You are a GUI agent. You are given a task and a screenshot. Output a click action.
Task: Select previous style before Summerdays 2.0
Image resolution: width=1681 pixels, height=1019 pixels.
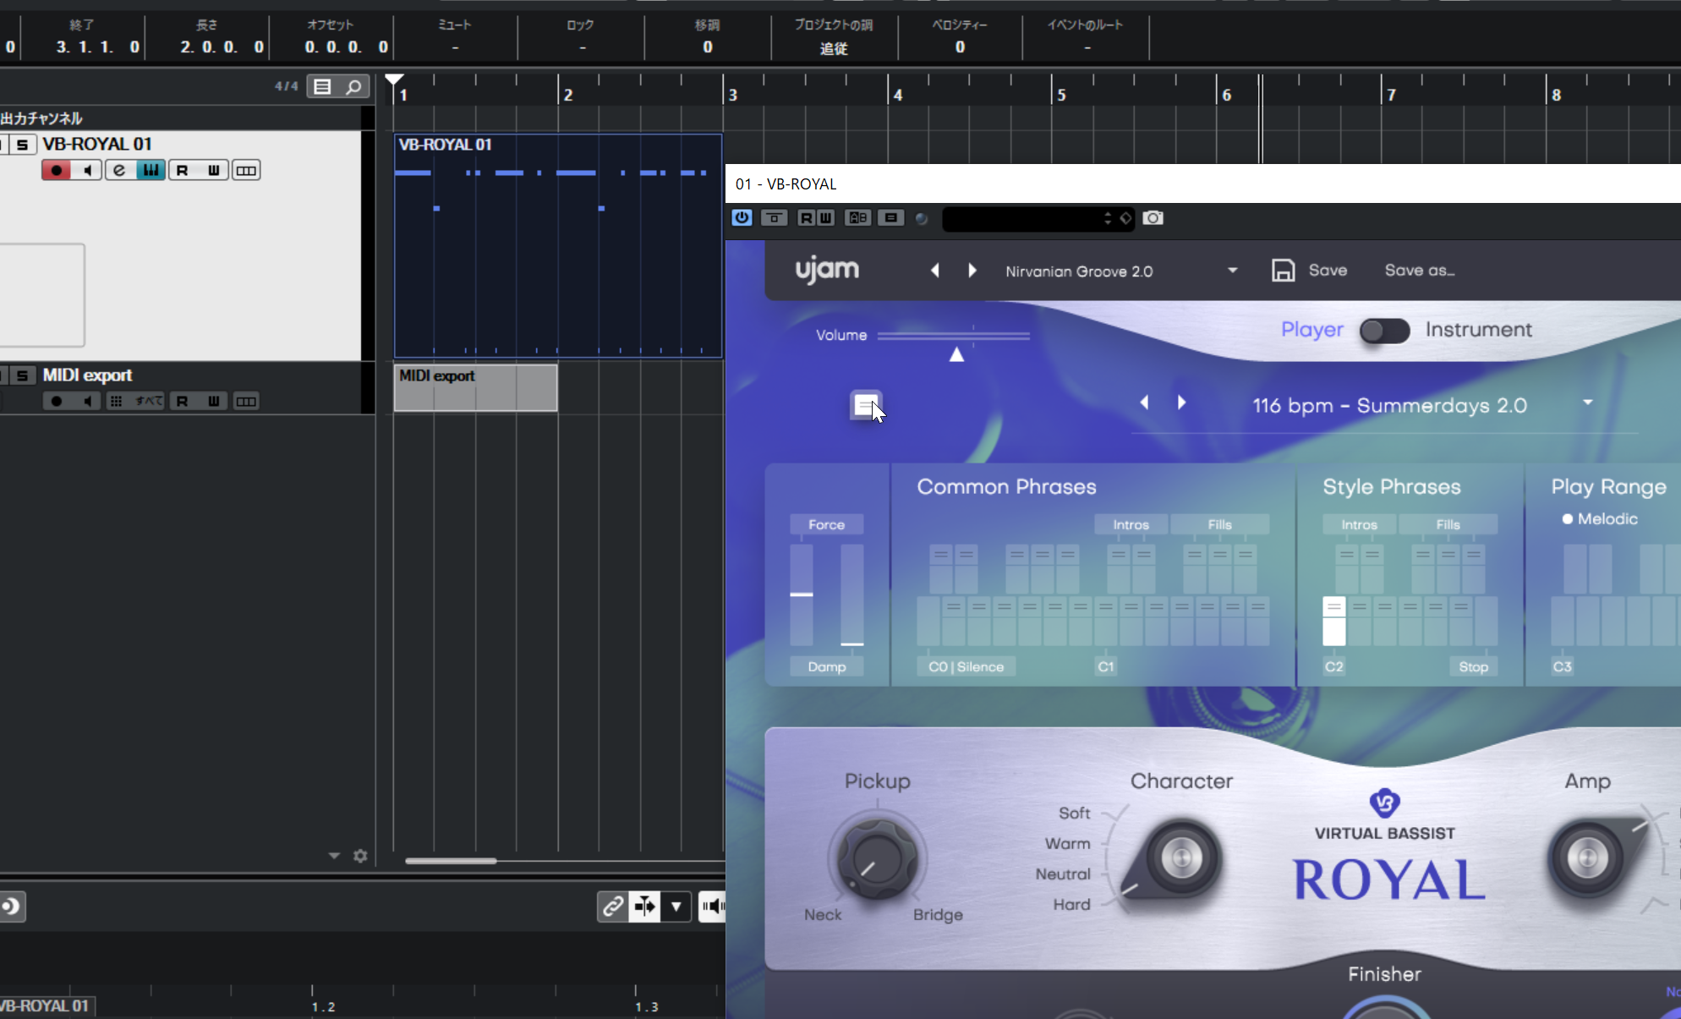tap(1145, 403)
